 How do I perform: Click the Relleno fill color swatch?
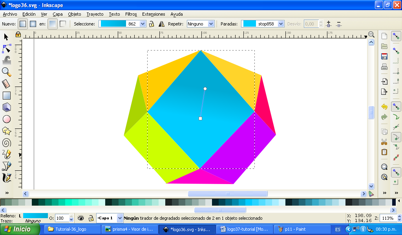click(x=35, y=215)
